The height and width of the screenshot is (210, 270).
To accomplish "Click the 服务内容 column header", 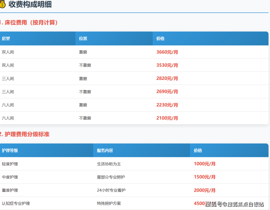I will 105,150.
